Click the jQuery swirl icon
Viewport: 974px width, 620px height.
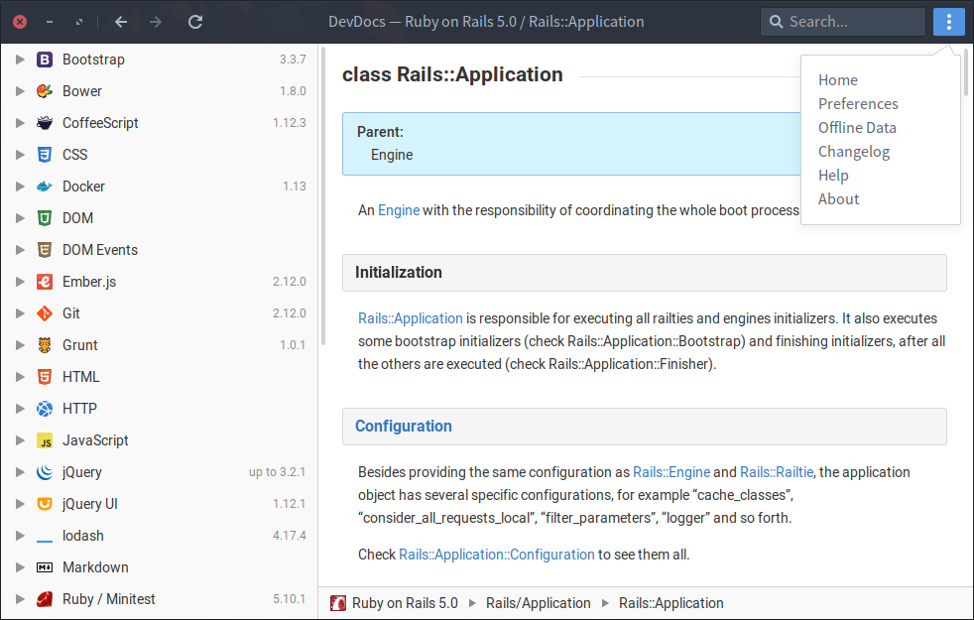(x=44, y=472)
